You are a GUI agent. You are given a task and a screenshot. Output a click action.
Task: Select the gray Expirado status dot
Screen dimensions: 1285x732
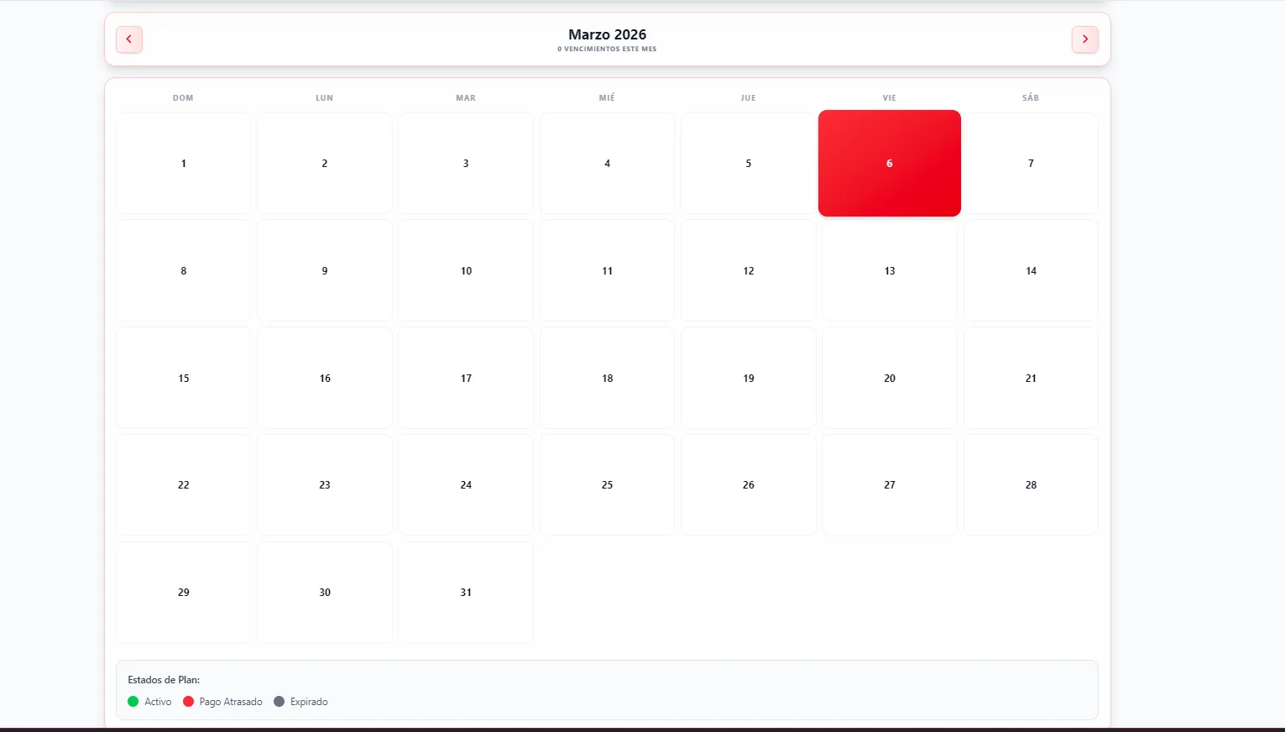click(279, 701)
